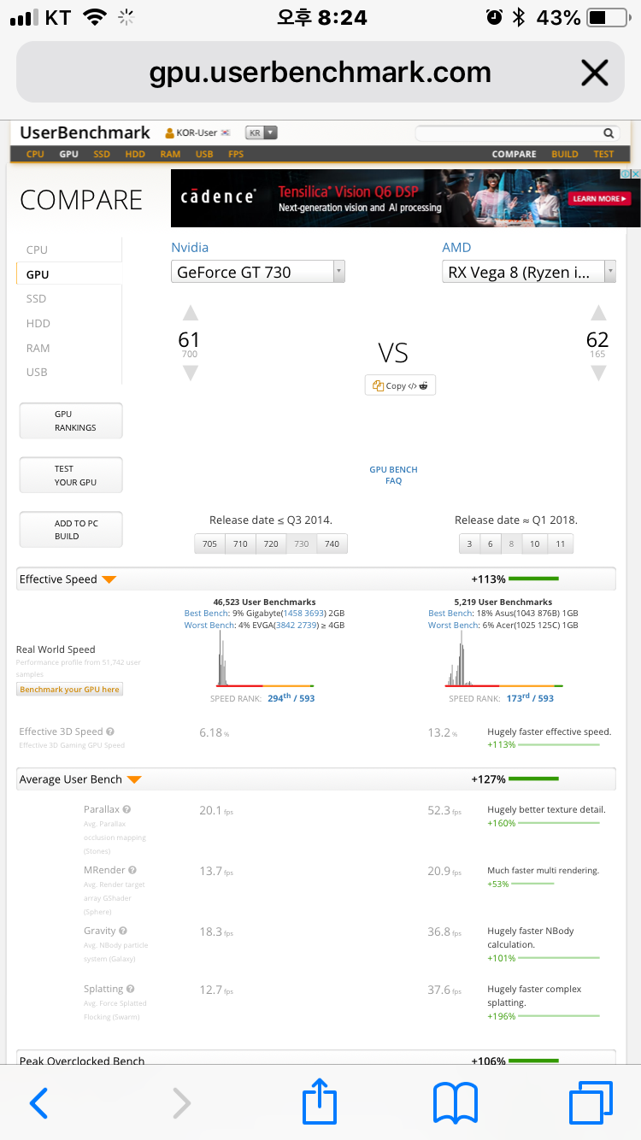Open Safari tabs overview icon
Screen dimensions: 641x1140
(591, 1102)
